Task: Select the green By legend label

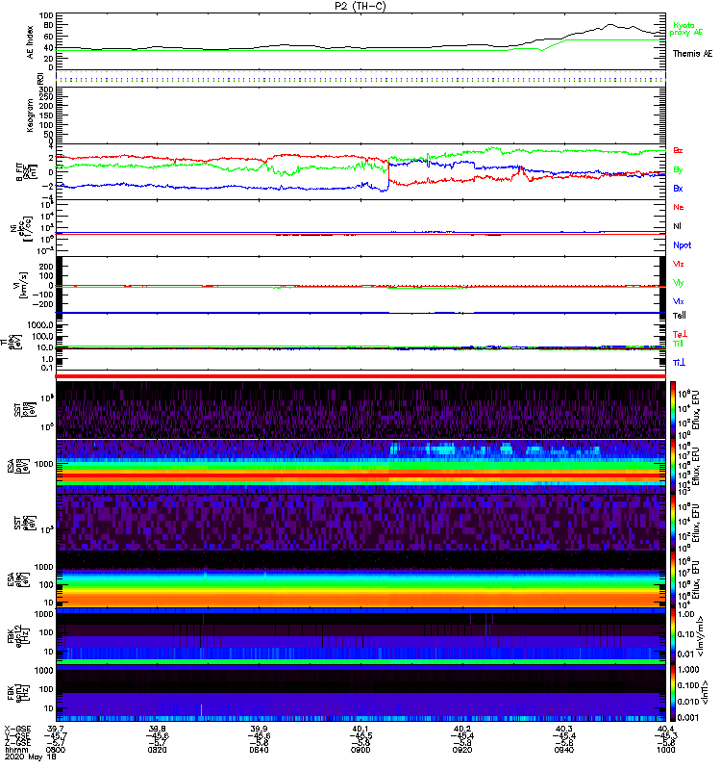Action: tap(678, 170)
